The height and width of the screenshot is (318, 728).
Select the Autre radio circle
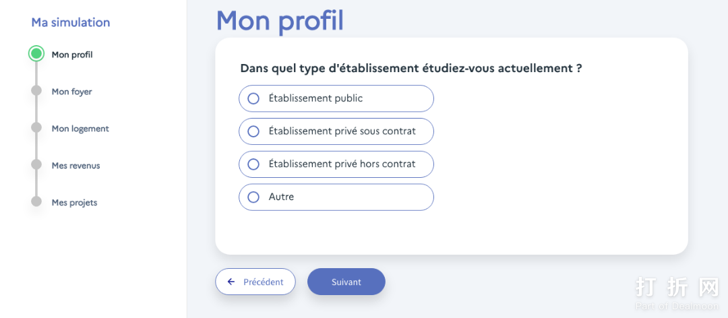(253, 197)
